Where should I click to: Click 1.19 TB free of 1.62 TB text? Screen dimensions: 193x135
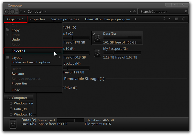(x=120, y=57)
